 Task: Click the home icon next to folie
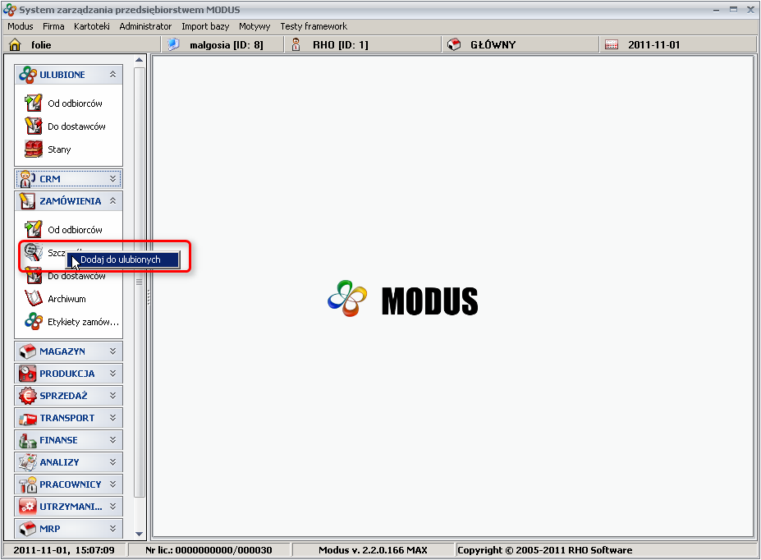(x=15, y=44)
